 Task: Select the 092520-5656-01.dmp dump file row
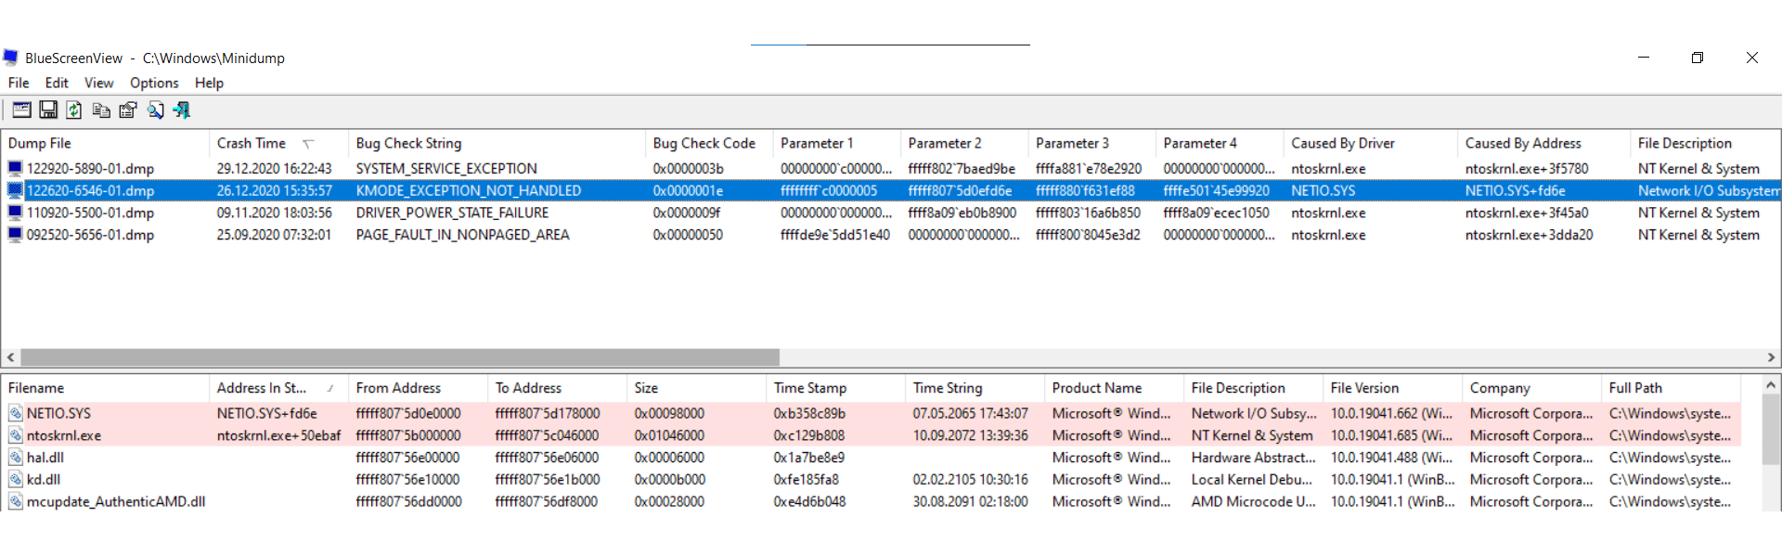click(891, 235)
